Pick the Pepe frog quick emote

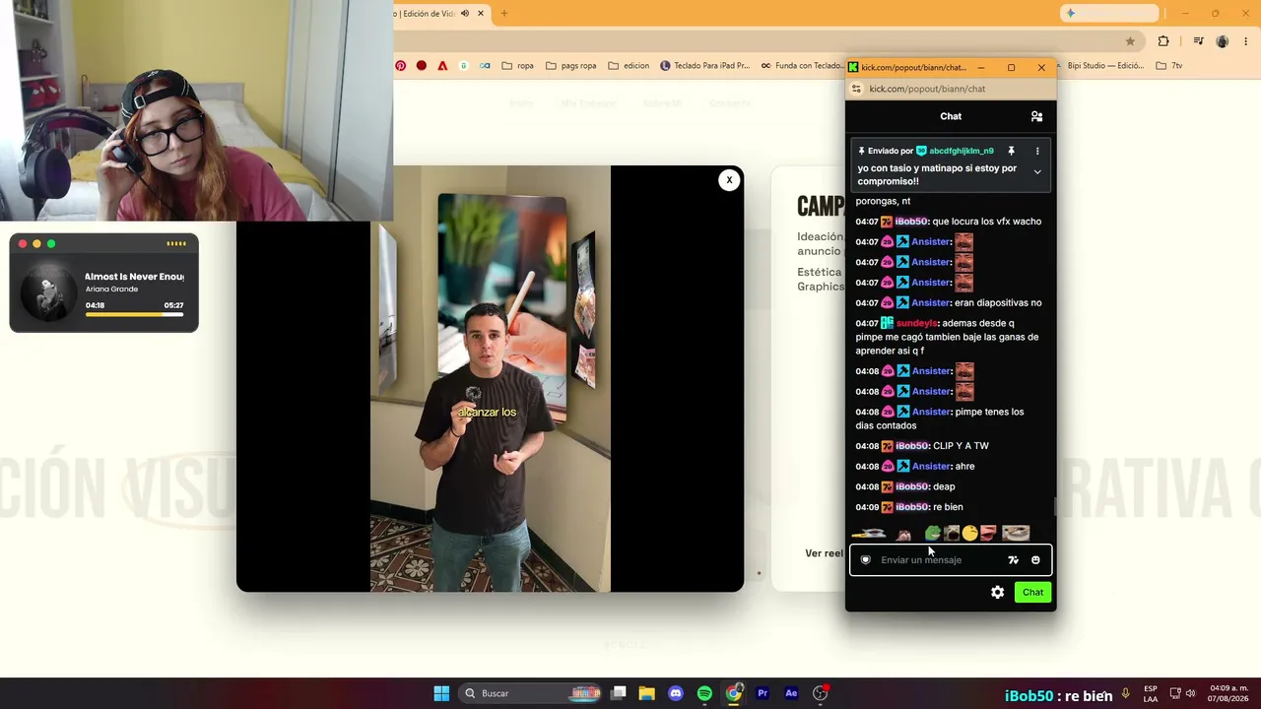coord(932,534)
